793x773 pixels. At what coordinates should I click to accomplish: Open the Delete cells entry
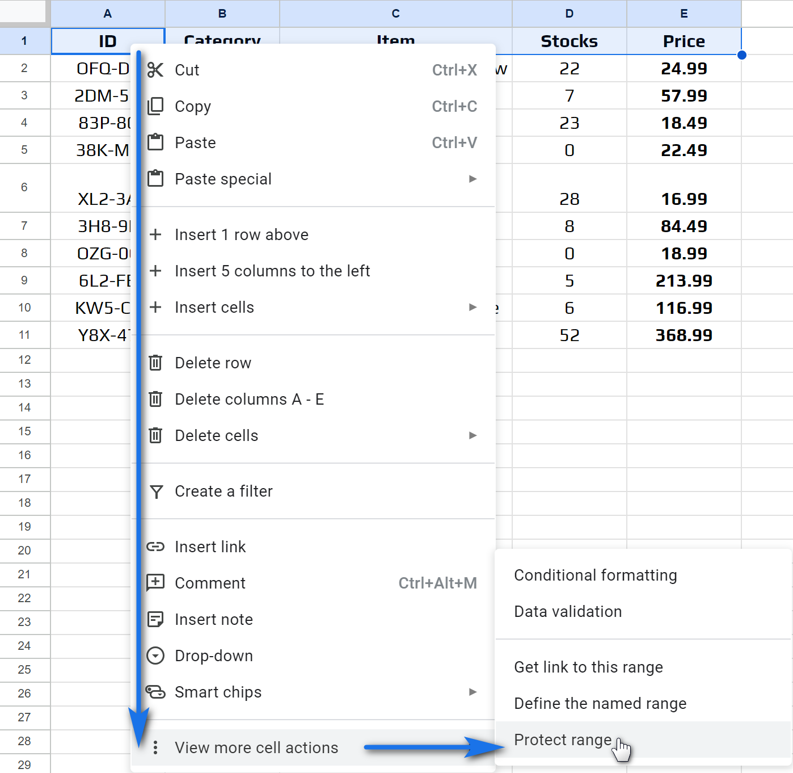click(313, 435)
